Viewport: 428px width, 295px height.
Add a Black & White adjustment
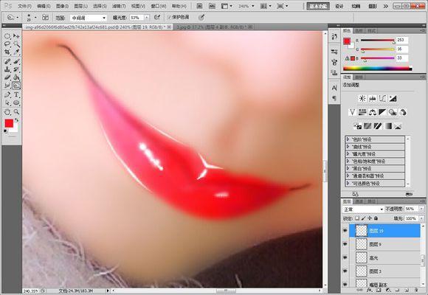[382, 112]
